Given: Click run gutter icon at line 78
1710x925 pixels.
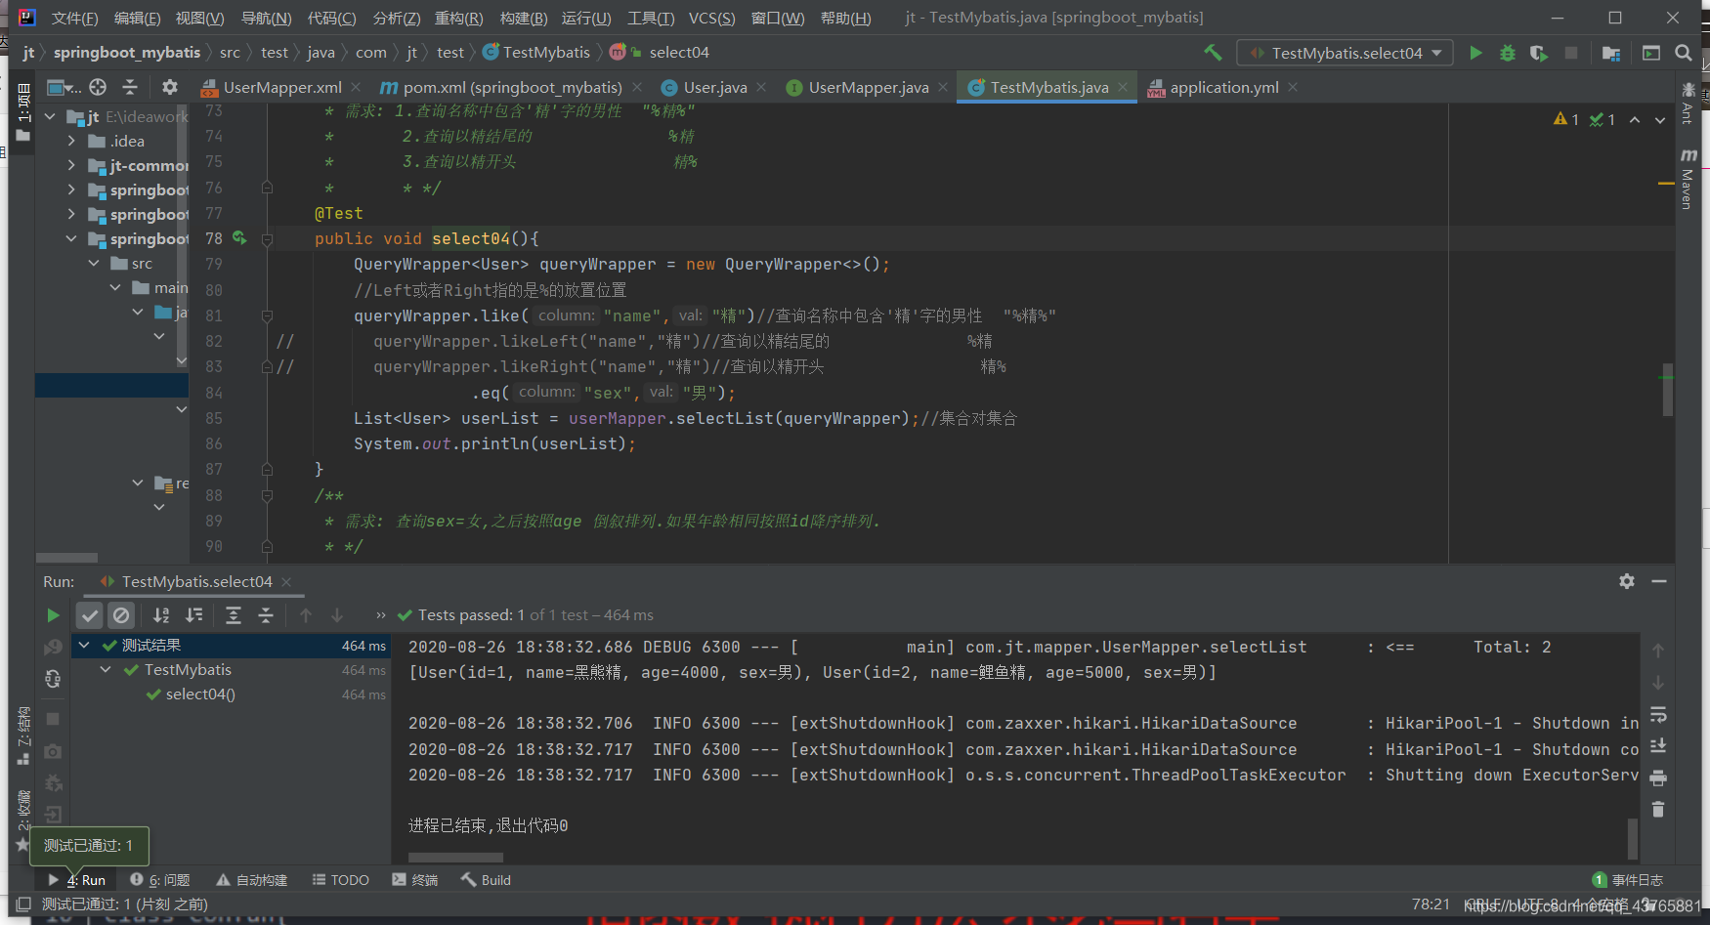Looking at the screenshot, I should point(239,237).
